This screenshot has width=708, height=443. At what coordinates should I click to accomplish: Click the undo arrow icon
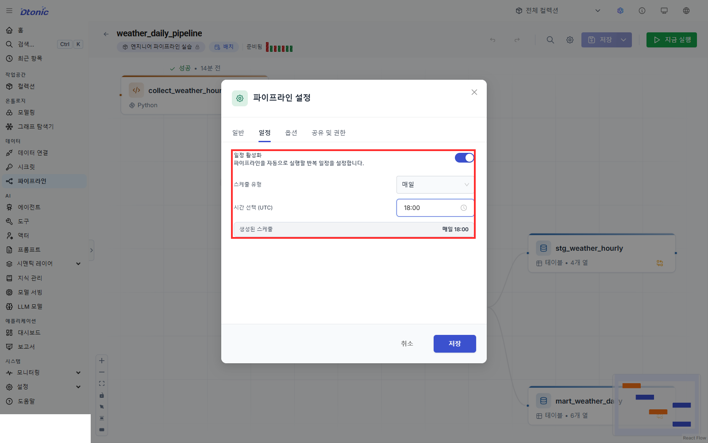[493, 40]
